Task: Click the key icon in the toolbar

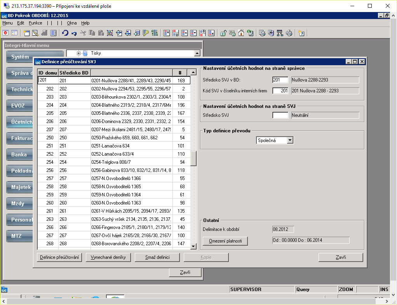Action: [x=146, y=33]
